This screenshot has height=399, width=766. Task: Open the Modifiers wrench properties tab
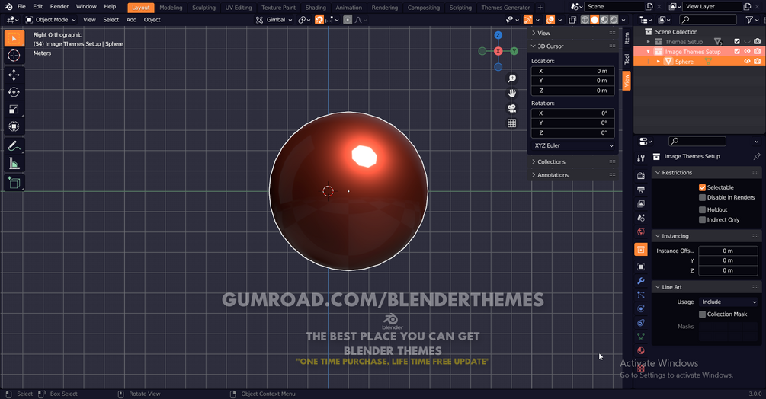pos(641,281)
